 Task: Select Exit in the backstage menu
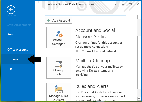[x=10, y=69]
